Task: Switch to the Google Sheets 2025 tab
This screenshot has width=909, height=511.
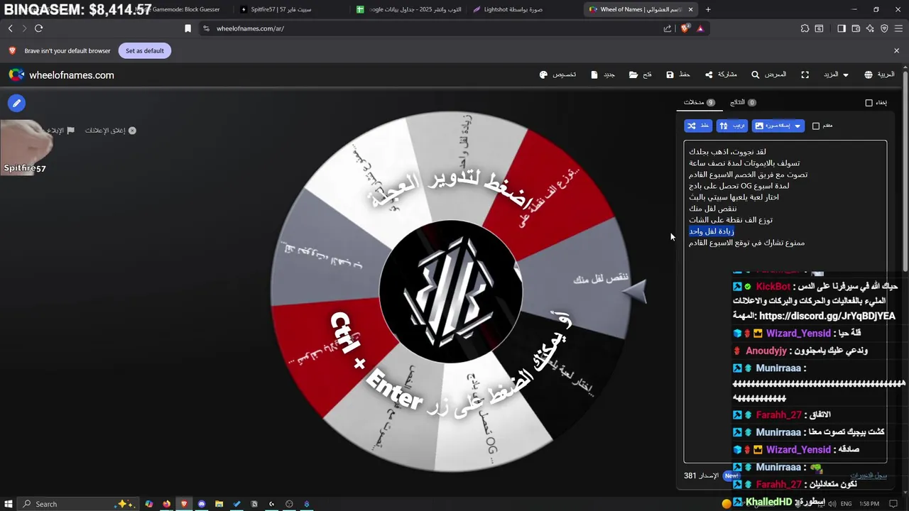Action: pyautogui.click(x=408, y=9)
